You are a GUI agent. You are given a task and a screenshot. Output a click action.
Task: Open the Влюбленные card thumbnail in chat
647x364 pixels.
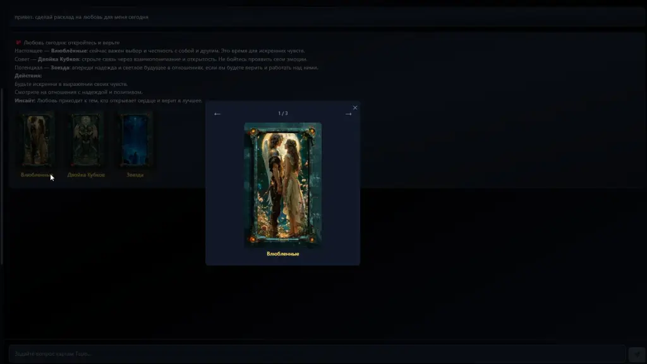(35, 140)
